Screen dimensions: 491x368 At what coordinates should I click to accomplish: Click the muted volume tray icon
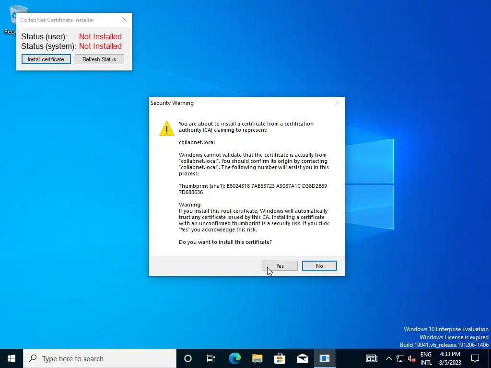(411, 358)
